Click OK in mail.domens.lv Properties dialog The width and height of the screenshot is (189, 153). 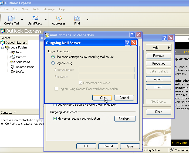(86, 146)
